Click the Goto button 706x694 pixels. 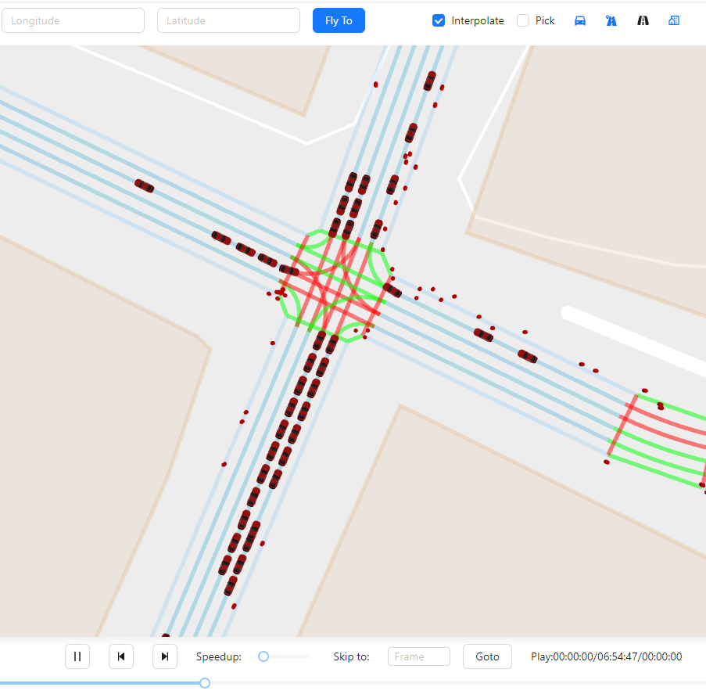[x=487, y=656]
